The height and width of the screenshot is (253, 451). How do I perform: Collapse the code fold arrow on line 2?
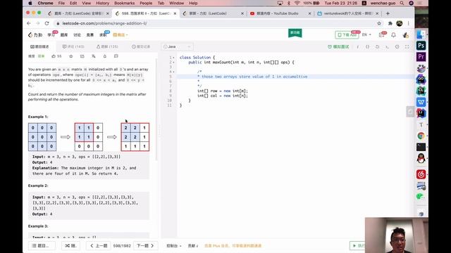174,63
